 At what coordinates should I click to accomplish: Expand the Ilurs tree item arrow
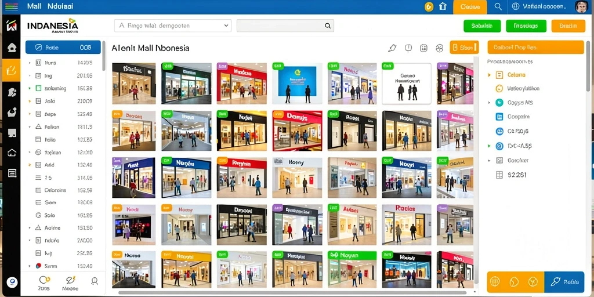point(30,63)
